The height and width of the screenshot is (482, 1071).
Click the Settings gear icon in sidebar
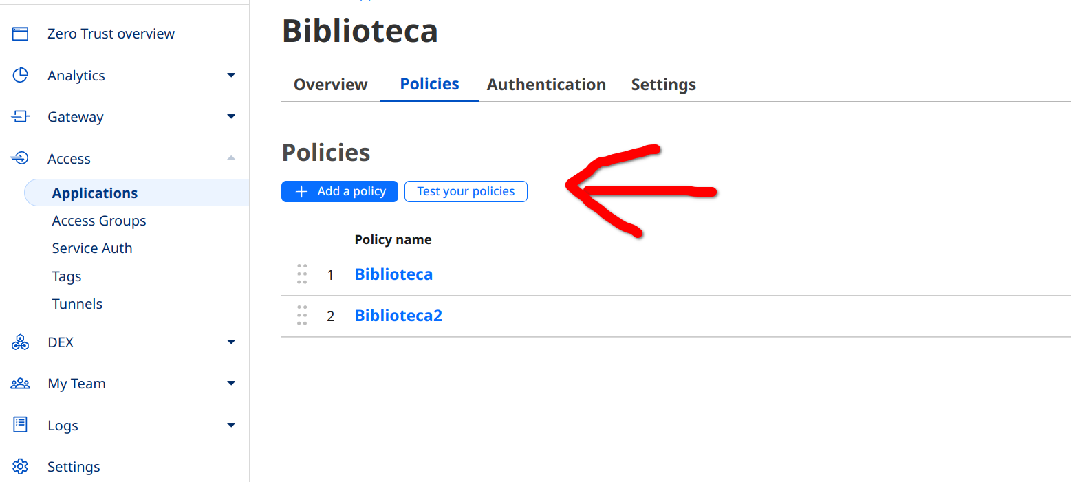(21, 467)
